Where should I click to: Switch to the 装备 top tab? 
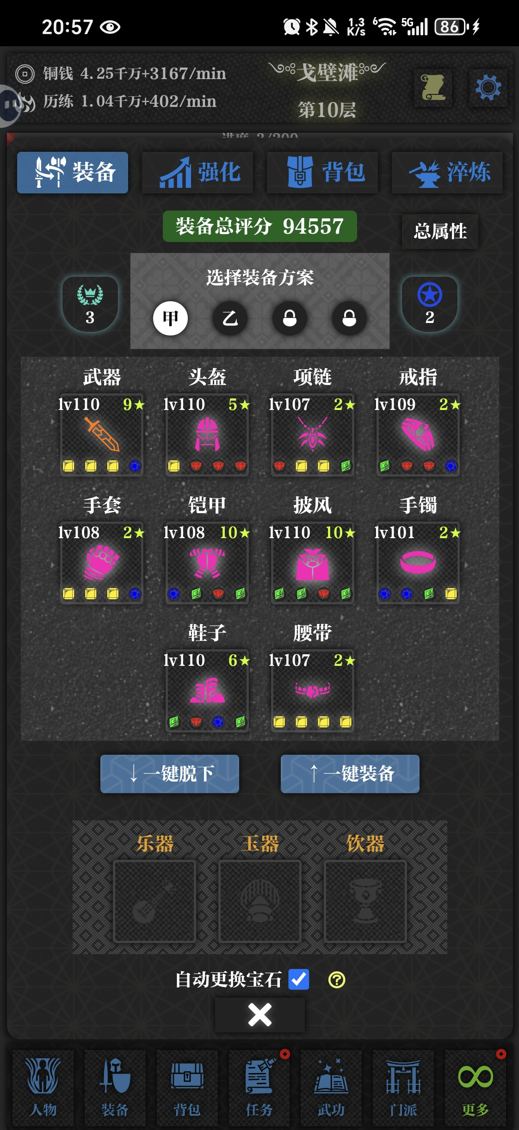[x=73, y=172]
